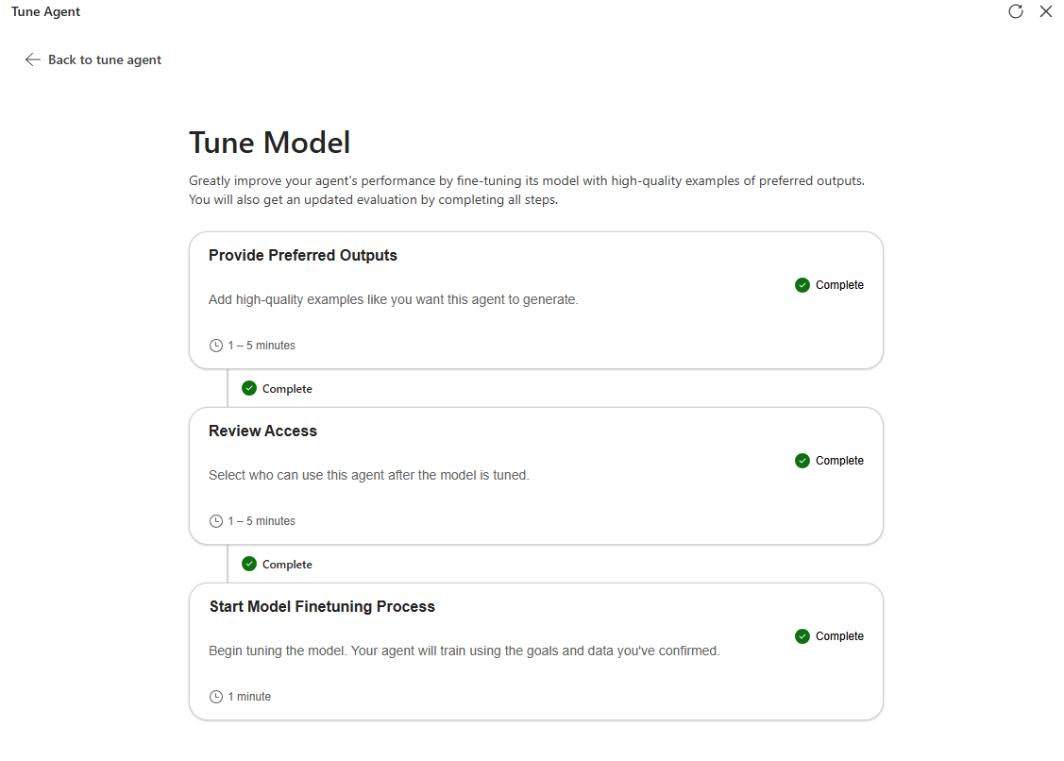Viewport: 1064px width, 761px height.
Task: Click green checkmark on Review Access card
Action: click(802, 461)
